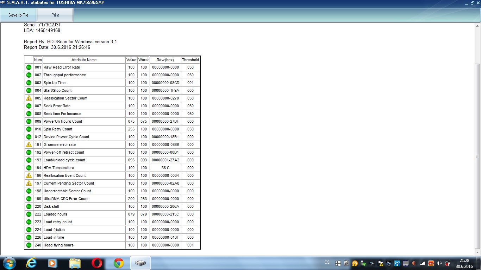Click the "Reallocation Sector Count" attribute name
This screenshot has width=481, height=270.
pos(65,98)
